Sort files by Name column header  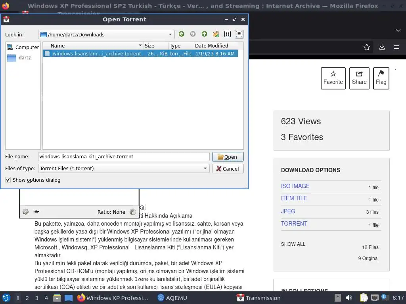click(x=93, y=46)
